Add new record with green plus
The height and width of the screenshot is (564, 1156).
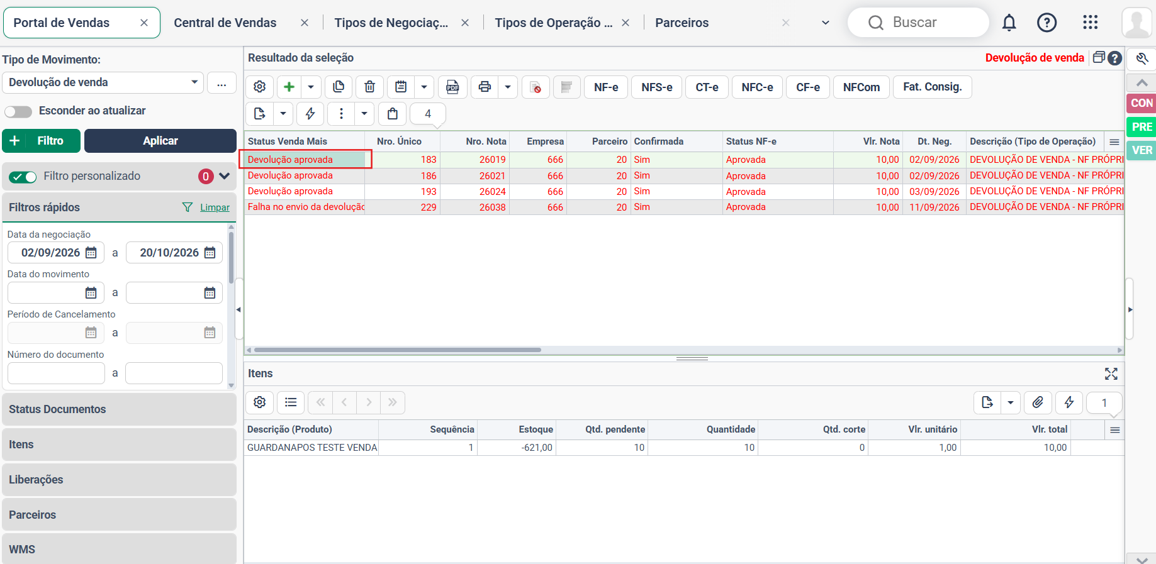click(x=289, y=87)
